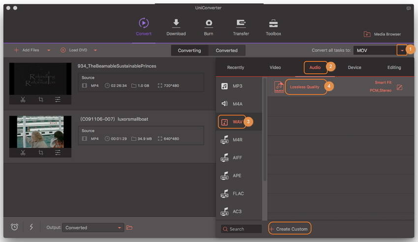
Task: Click Load DVD
Action: click(x=74, y=50)
